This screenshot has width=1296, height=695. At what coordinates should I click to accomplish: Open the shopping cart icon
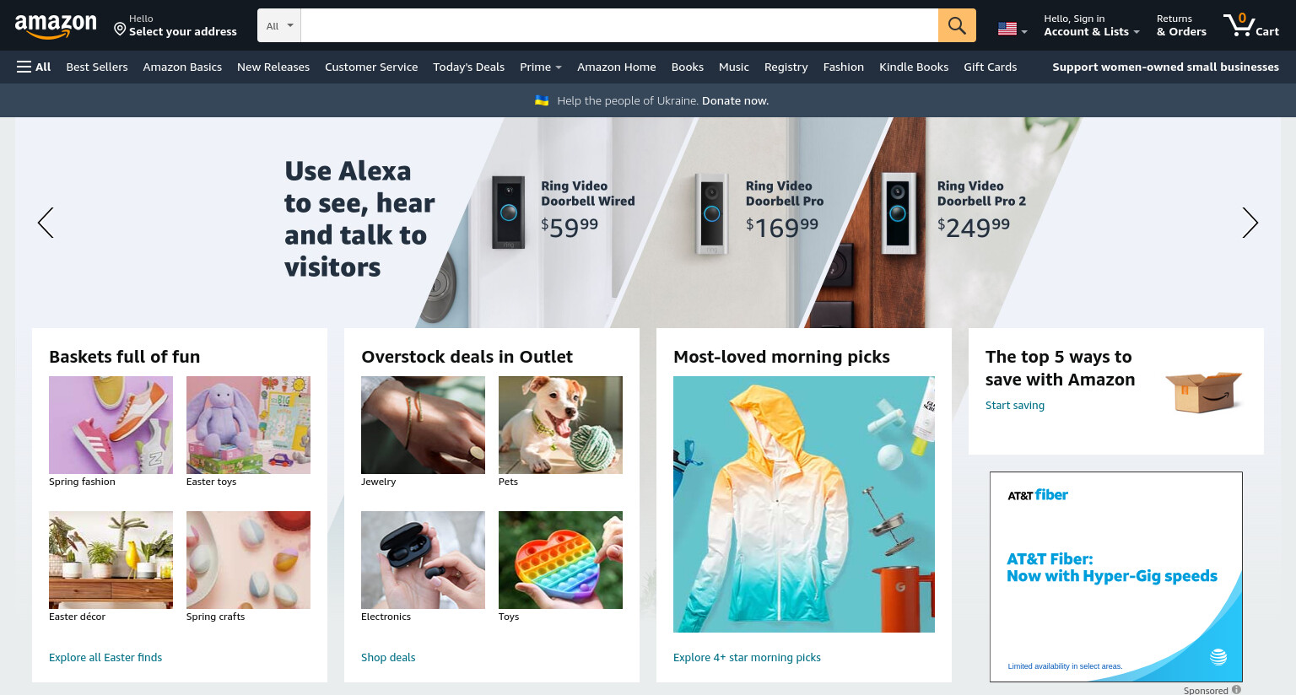1251,24
